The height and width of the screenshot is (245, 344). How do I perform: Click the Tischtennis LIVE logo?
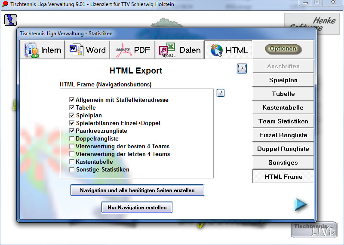pyautogui.click(x=313, y=230)
